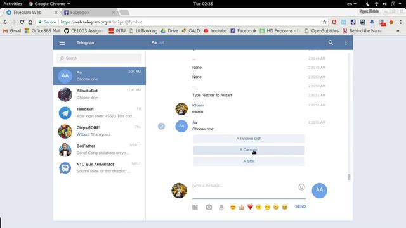Open the AlibubuBot chat

tap(100, 94)
